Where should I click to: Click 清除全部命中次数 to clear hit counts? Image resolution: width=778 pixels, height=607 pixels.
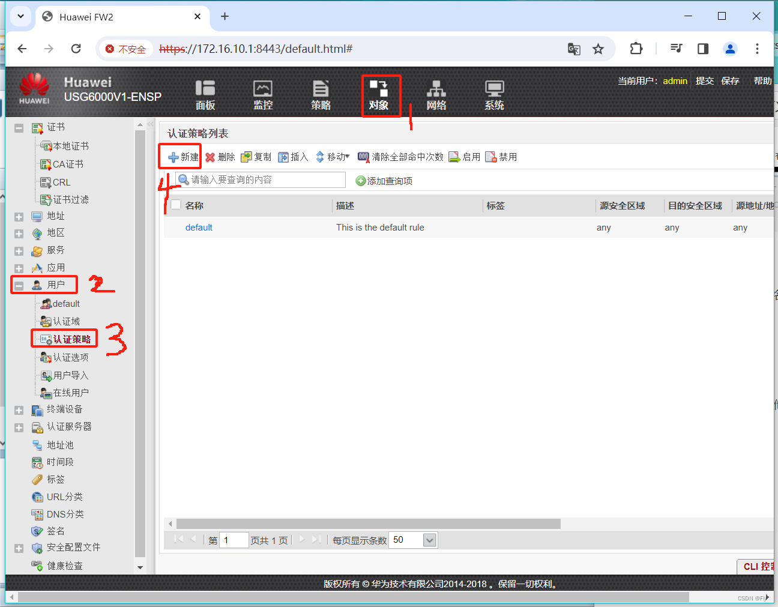tap(400, 157)
